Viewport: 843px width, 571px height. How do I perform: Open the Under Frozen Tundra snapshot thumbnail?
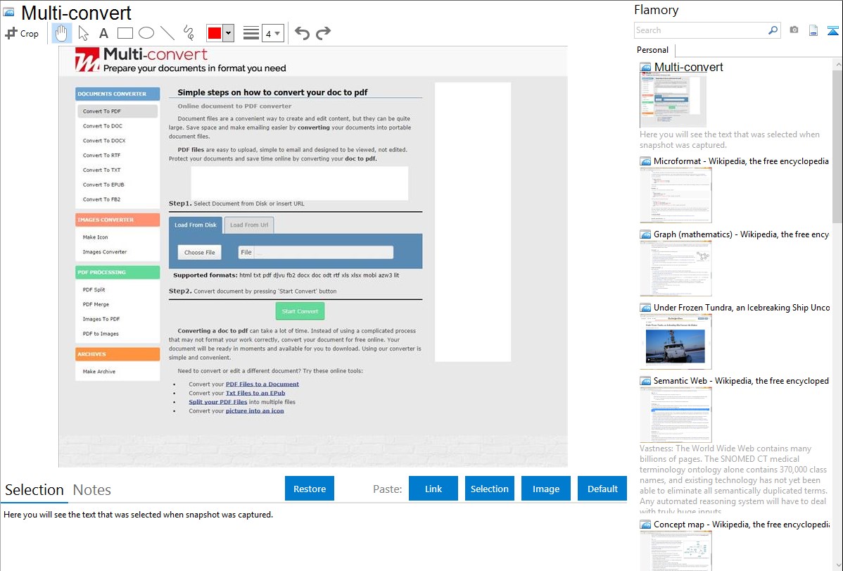(676, 341)
